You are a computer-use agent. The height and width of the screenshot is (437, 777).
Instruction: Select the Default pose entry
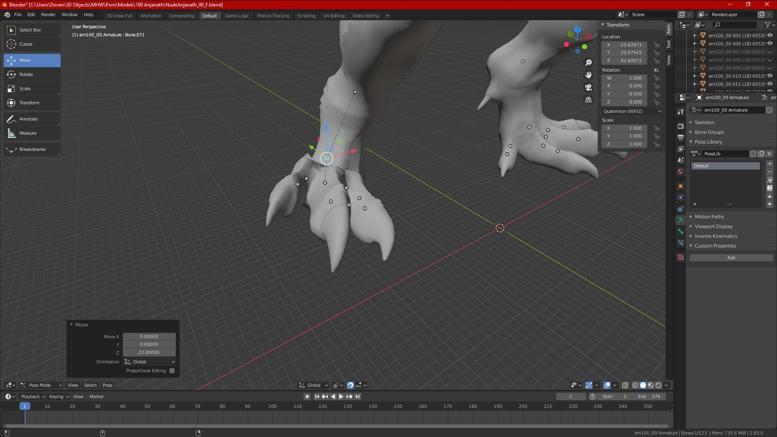pyautogui.click(x=725, y=166)
